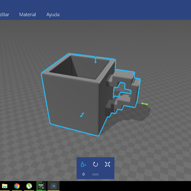The image size is (191, 191).
Task: Click the offset value field showing 0
Action: click(x=83, y=174)
